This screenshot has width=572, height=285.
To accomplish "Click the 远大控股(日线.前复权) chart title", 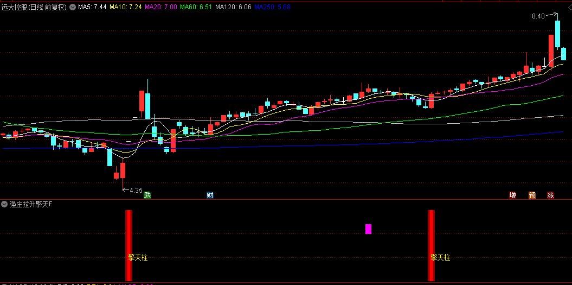I will tap(34, 7).
